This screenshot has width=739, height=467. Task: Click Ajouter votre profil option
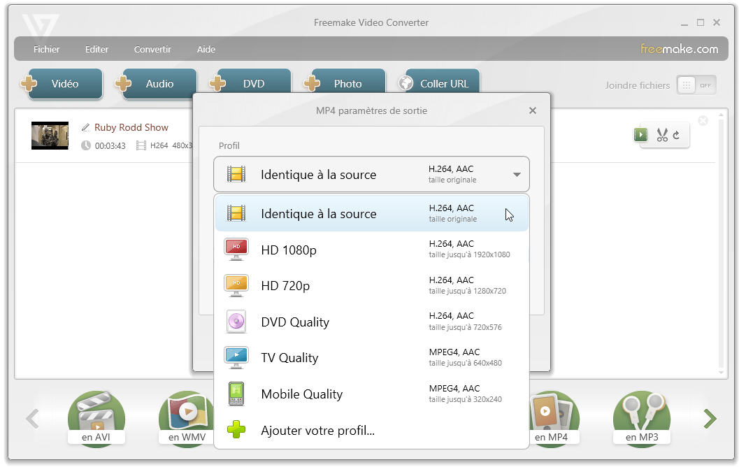point(372,430)
